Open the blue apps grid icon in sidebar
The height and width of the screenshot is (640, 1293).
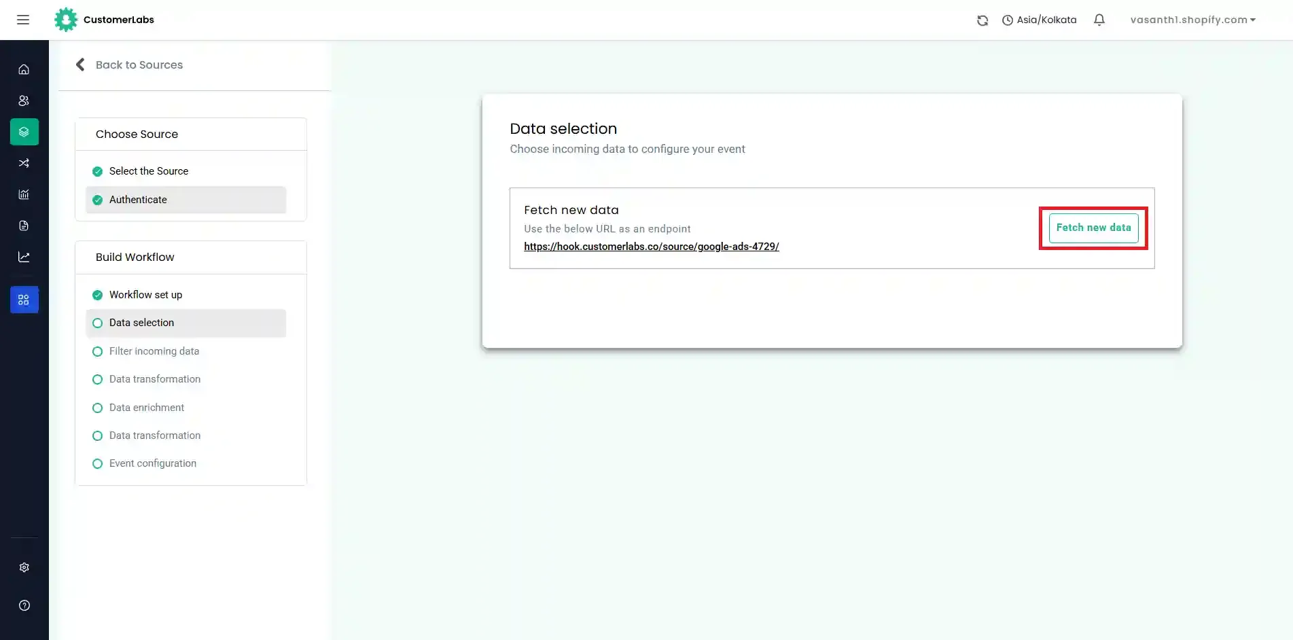click(x=24, y=300)
